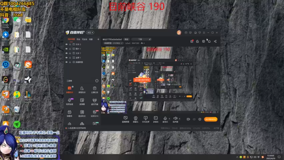Hide the 英雄联盟 layer via eye icon
This screenshot has width=284, height=160.
66,62
